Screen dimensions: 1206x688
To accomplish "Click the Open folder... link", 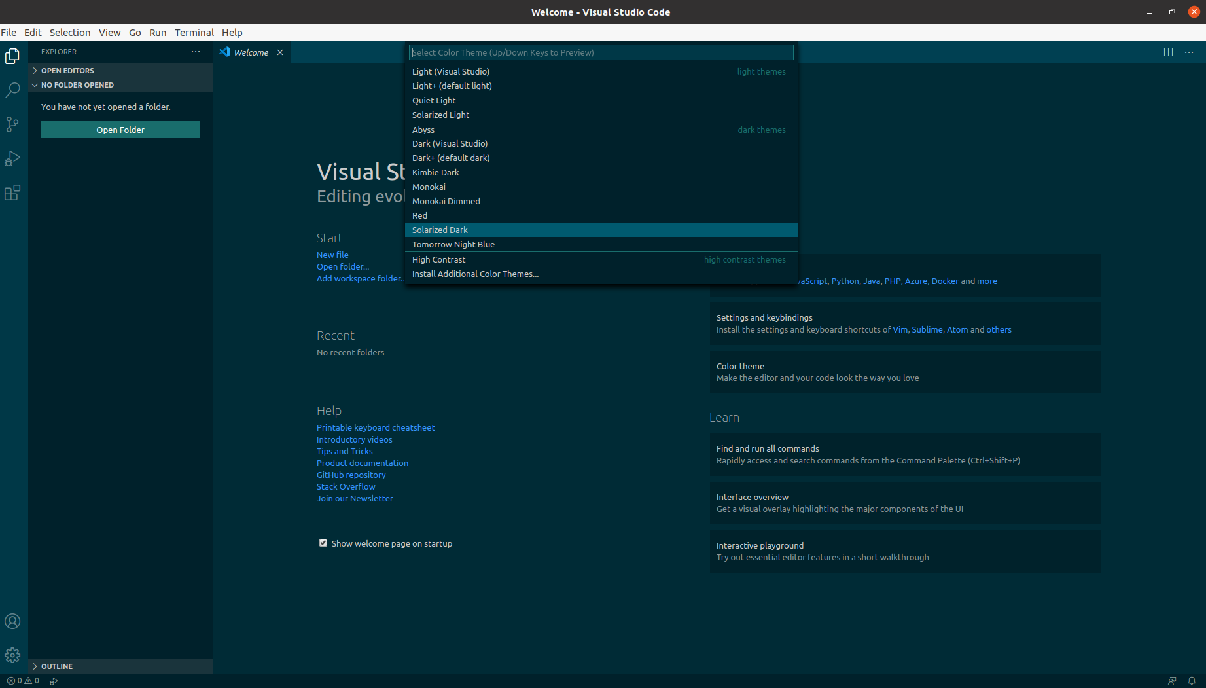I will coord(343,266).
